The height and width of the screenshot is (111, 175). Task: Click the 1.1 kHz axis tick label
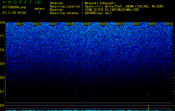2,36
